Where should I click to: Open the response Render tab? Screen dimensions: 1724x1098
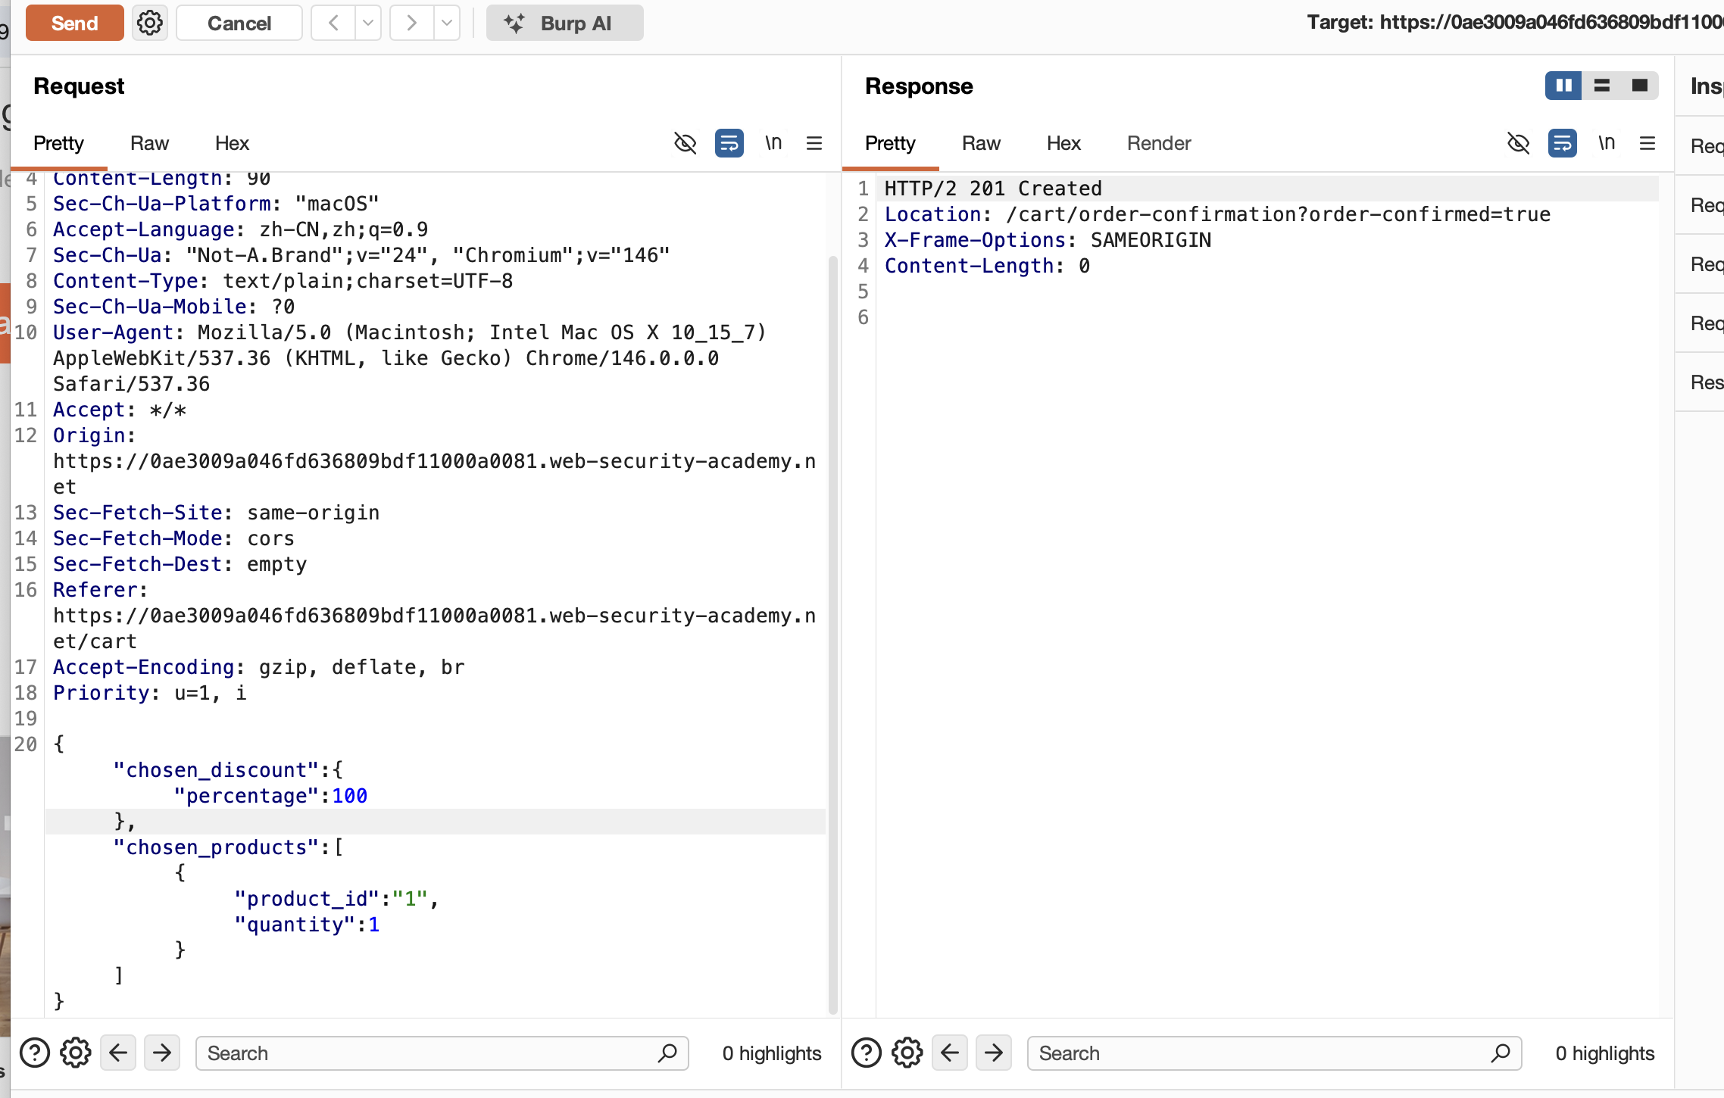1158,143
